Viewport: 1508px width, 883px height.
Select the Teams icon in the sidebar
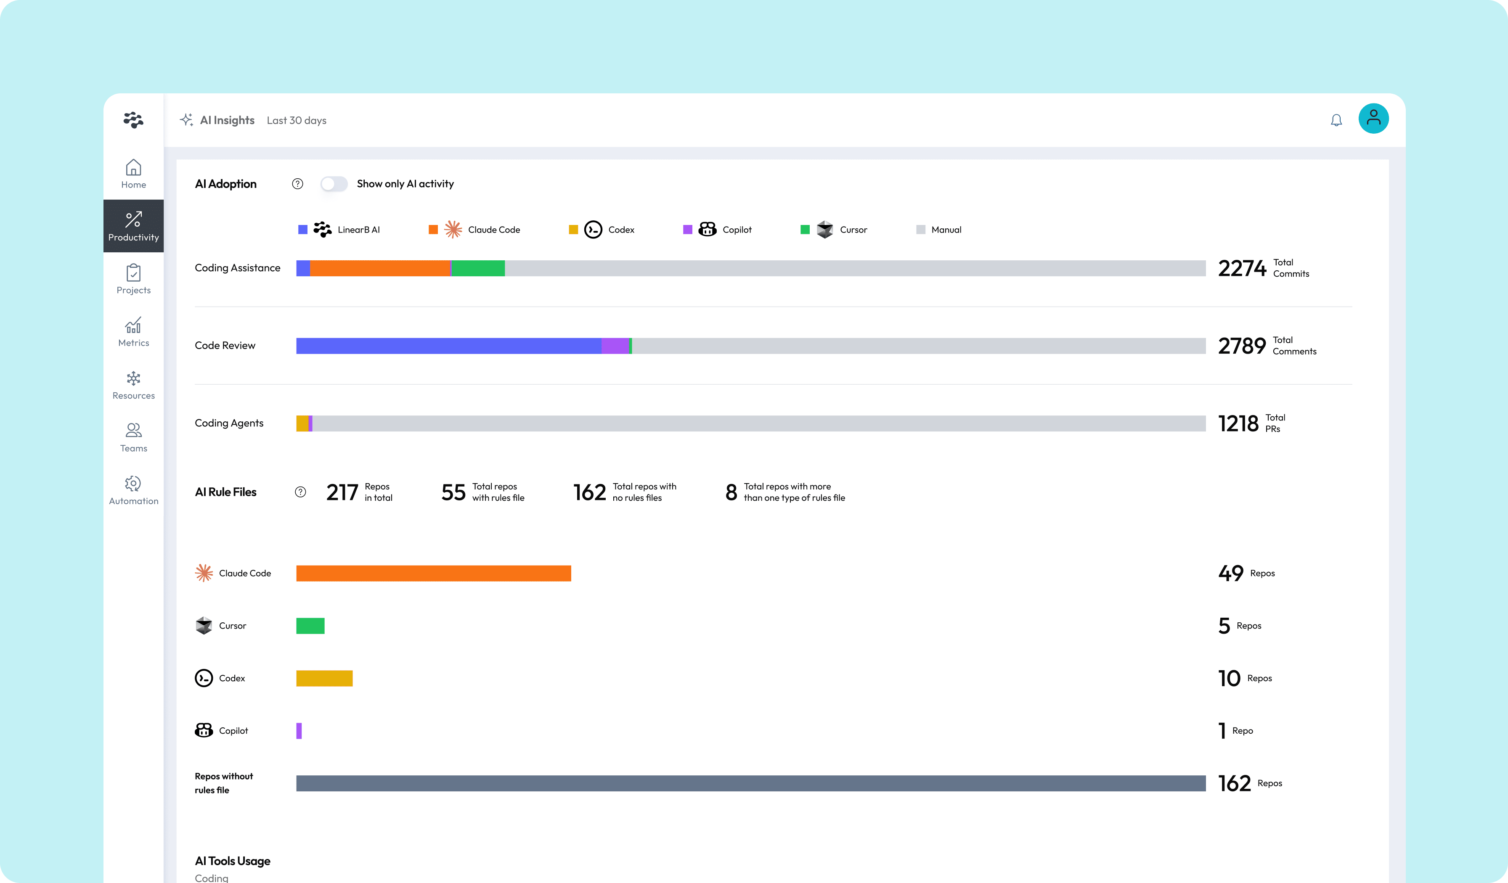click(133, 437)
